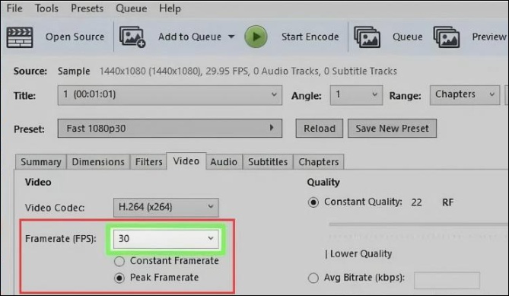Switch to the Audio tab
This screenshot has height=296, width=509.
point(224,161)
